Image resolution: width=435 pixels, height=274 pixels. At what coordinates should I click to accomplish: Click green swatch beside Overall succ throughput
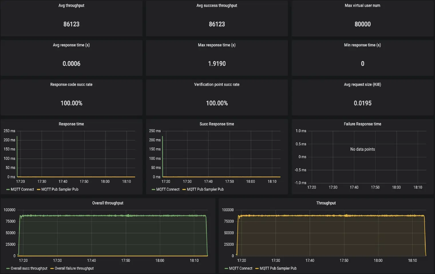coord(8,269)
